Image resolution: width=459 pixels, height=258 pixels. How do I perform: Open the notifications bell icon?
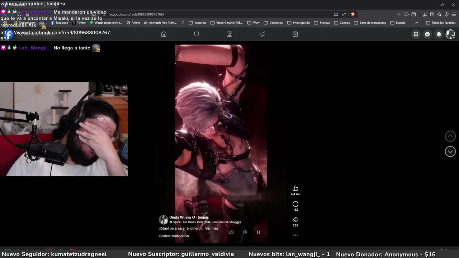click(x=439, y=34)
